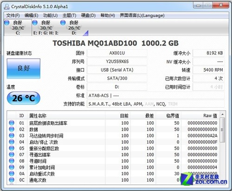Open the 硬盘(D) menu
Image resolution: width=232 pixels, height=191 pixels.
tap(88, 15)
